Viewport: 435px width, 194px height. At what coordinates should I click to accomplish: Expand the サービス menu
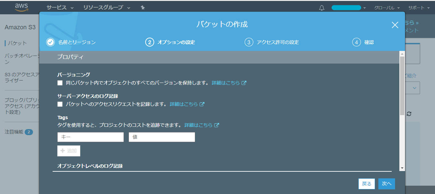click(60, 7)
